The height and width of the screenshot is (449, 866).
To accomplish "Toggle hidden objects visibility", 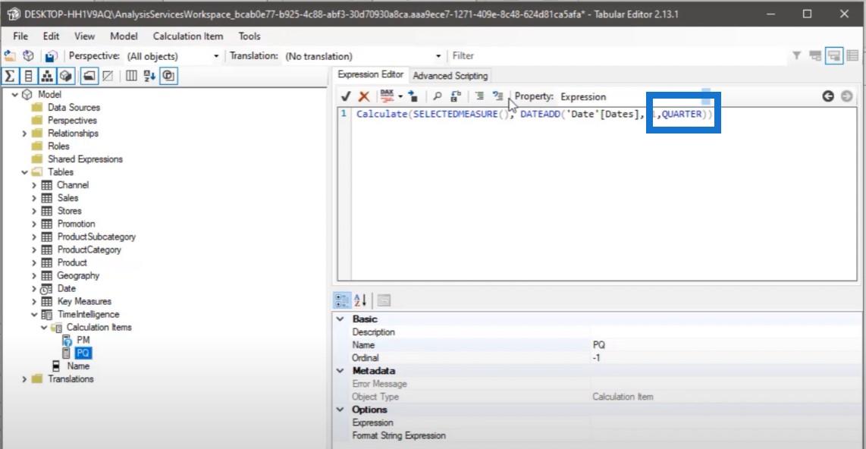I will tap(108, 76).
